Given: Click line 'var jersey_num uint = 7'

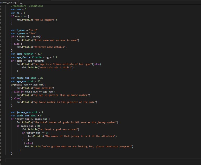Looking at the screenshot, I should (x=27, y=112).
